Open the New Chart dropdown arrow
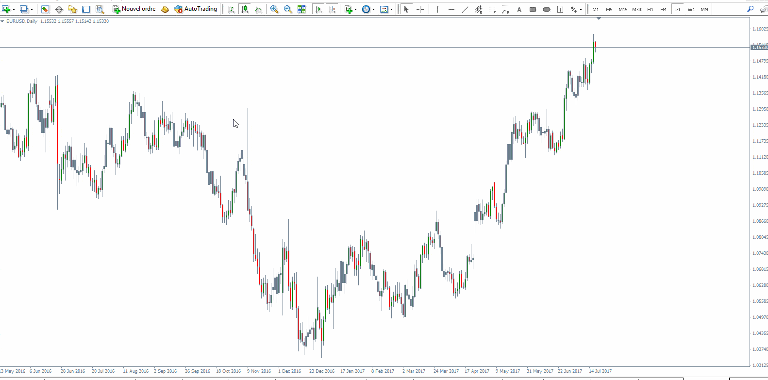The width and height of the screenshot is (768, 380). tap(14, 9)
